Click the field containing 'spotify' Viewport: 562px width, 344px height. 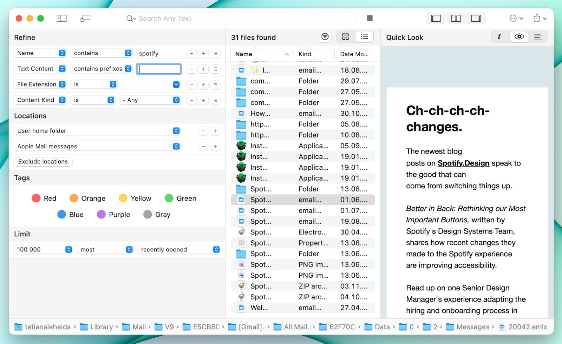(x=158, y=53)
